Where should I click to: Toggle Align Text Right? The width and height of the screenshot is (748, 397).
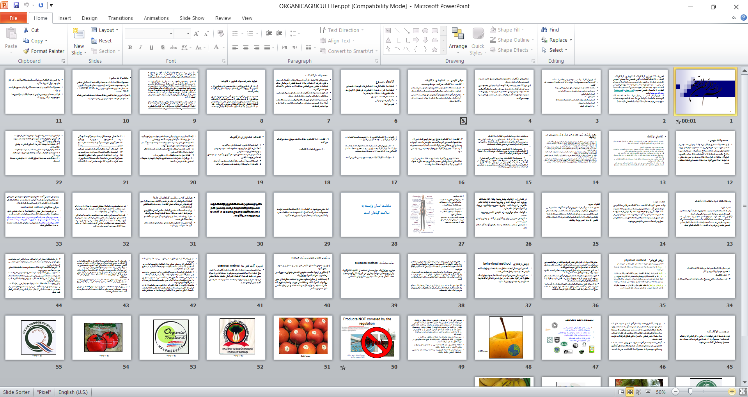257,47
